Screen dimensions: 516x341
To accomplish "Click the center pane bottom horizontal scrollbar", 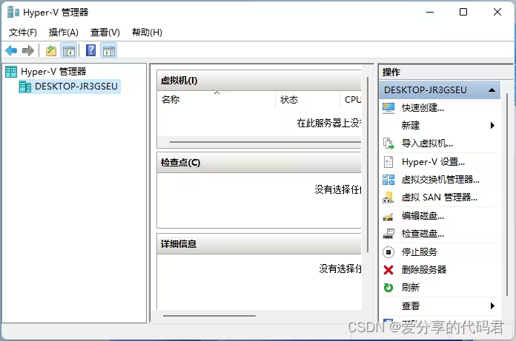I will [x=209, y=316].
